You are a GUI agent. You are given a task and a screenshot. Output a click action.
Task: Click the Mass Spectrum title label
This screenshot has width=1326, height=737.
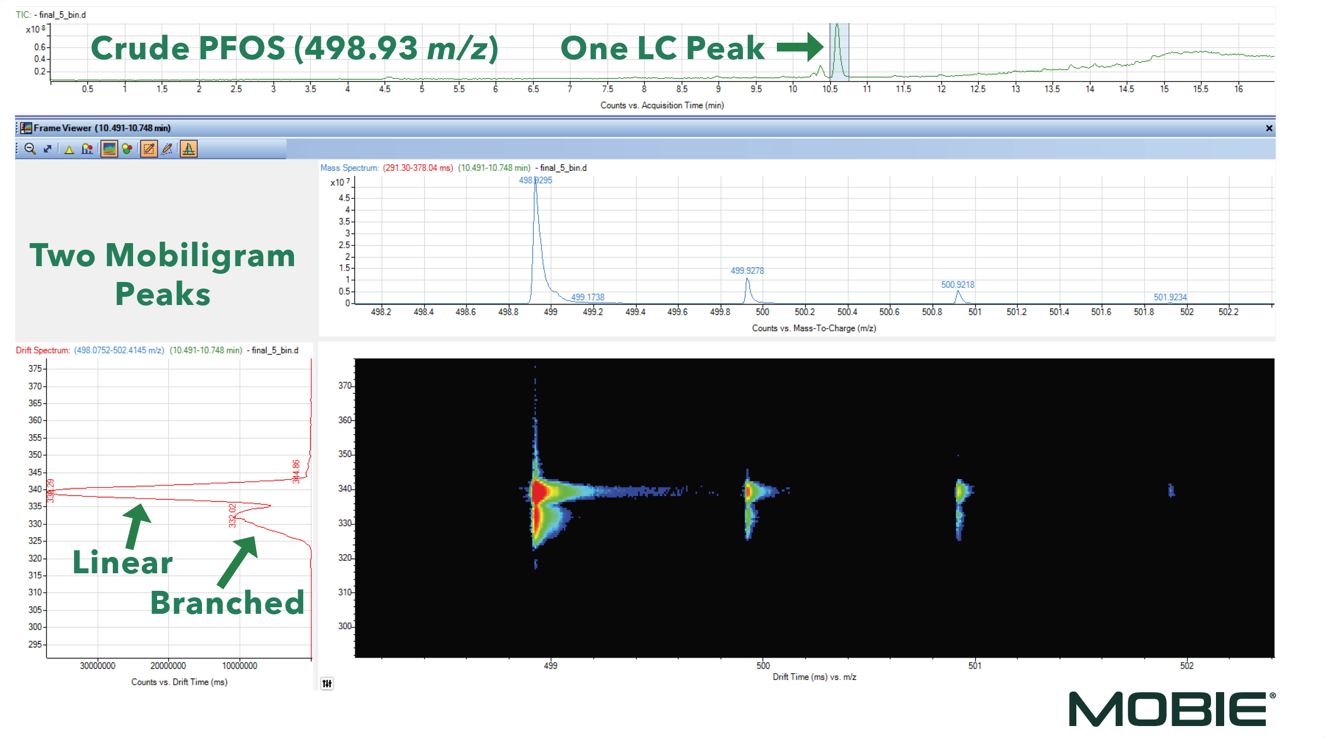coord(349,168)
